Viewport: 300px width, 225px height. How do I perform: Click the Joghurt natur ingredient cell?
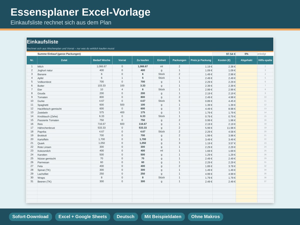pyautogui.click(x=64, y=70)
